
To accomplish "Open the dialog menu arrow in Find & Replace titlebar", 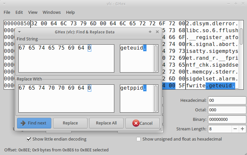I will click(x=19, y=32).
